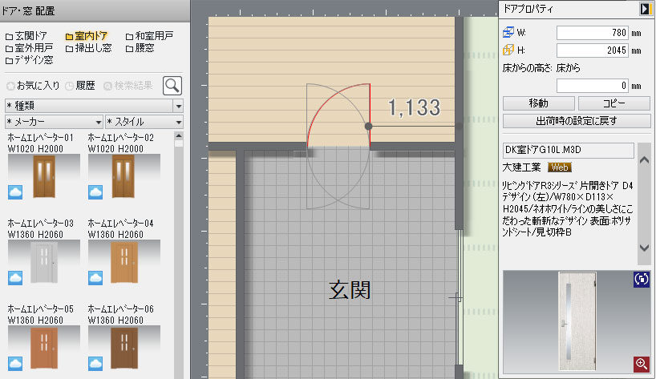Click the rotate view icon on door preview

coord(641,280)
